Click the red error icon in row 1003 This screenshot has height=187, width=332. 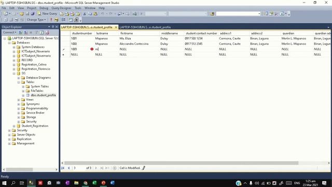(92, 49)
